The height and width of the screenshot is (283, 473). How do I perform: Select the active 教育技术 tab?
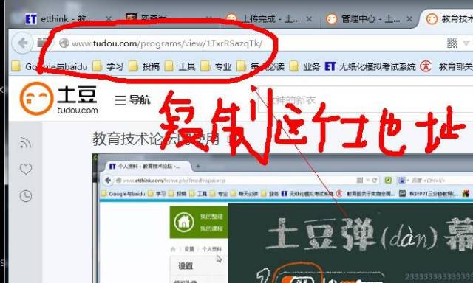click(x=448, y=19)
